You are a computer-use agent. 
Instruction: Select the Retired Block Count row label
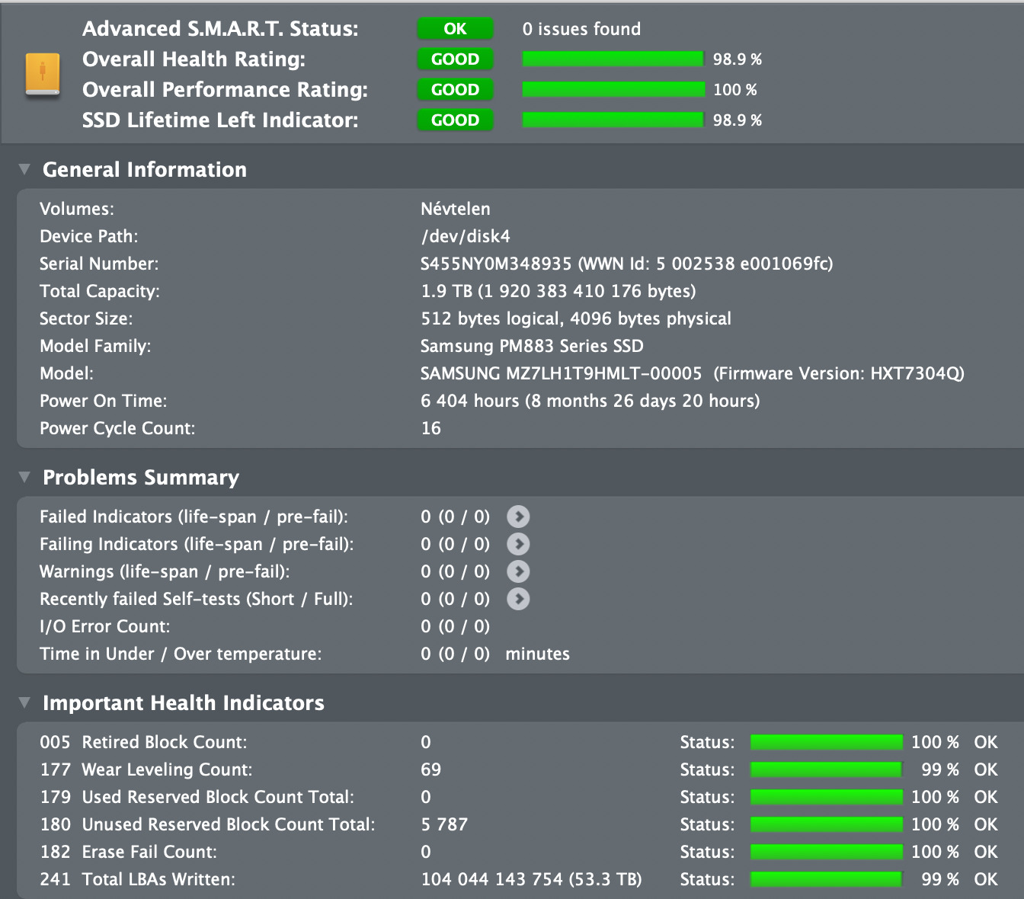click(164, 742)
